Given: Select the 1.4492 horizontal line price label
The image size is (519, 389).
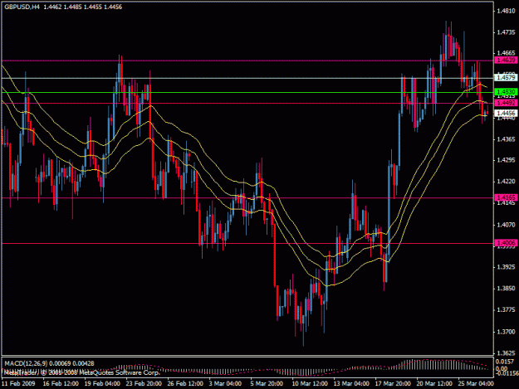Looking at the screenshot, I should [506, 103].
